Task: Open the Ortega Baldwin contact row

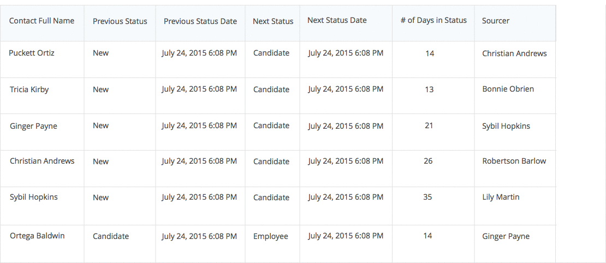Action: pos(37,236)
